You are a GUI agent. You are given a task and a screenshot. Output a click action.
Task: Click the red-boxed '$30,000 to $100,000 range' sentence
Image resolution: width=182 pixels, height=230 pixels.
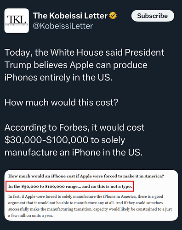pyautogui.click(x=70, y=186)
